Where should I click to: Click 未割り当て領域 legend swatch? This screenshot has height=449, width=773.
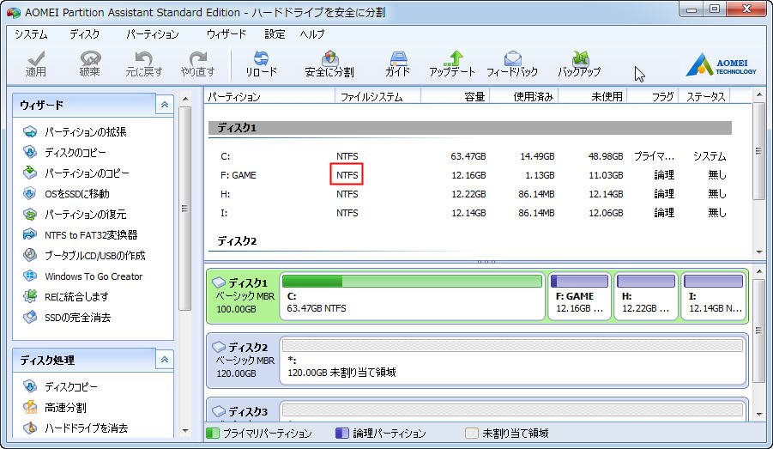click(472, 434)
